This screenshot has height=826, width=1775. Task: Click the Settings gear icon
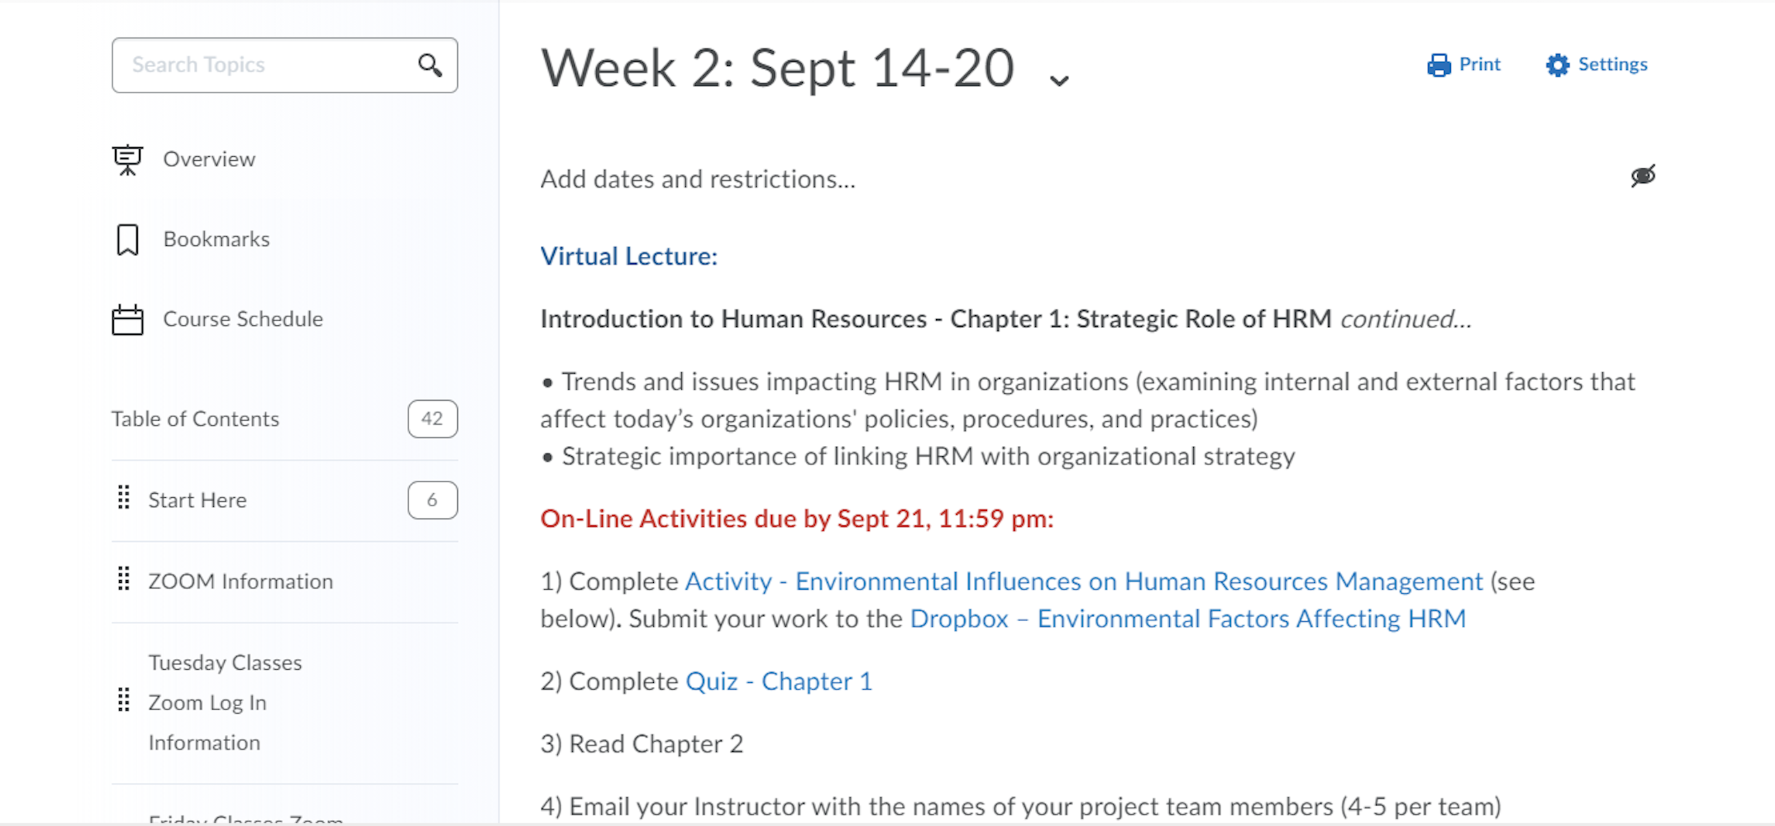pyautogui.click(x=1557, y=65)
